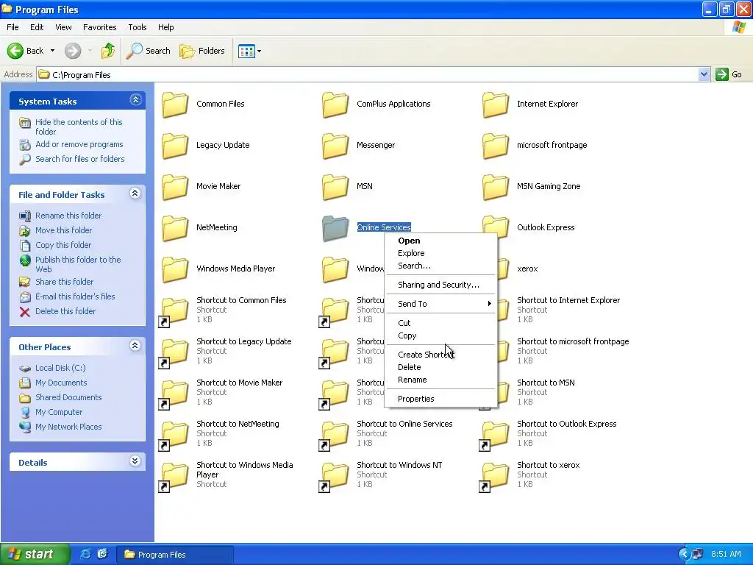Open the Help menu

[x=165, y=27]
